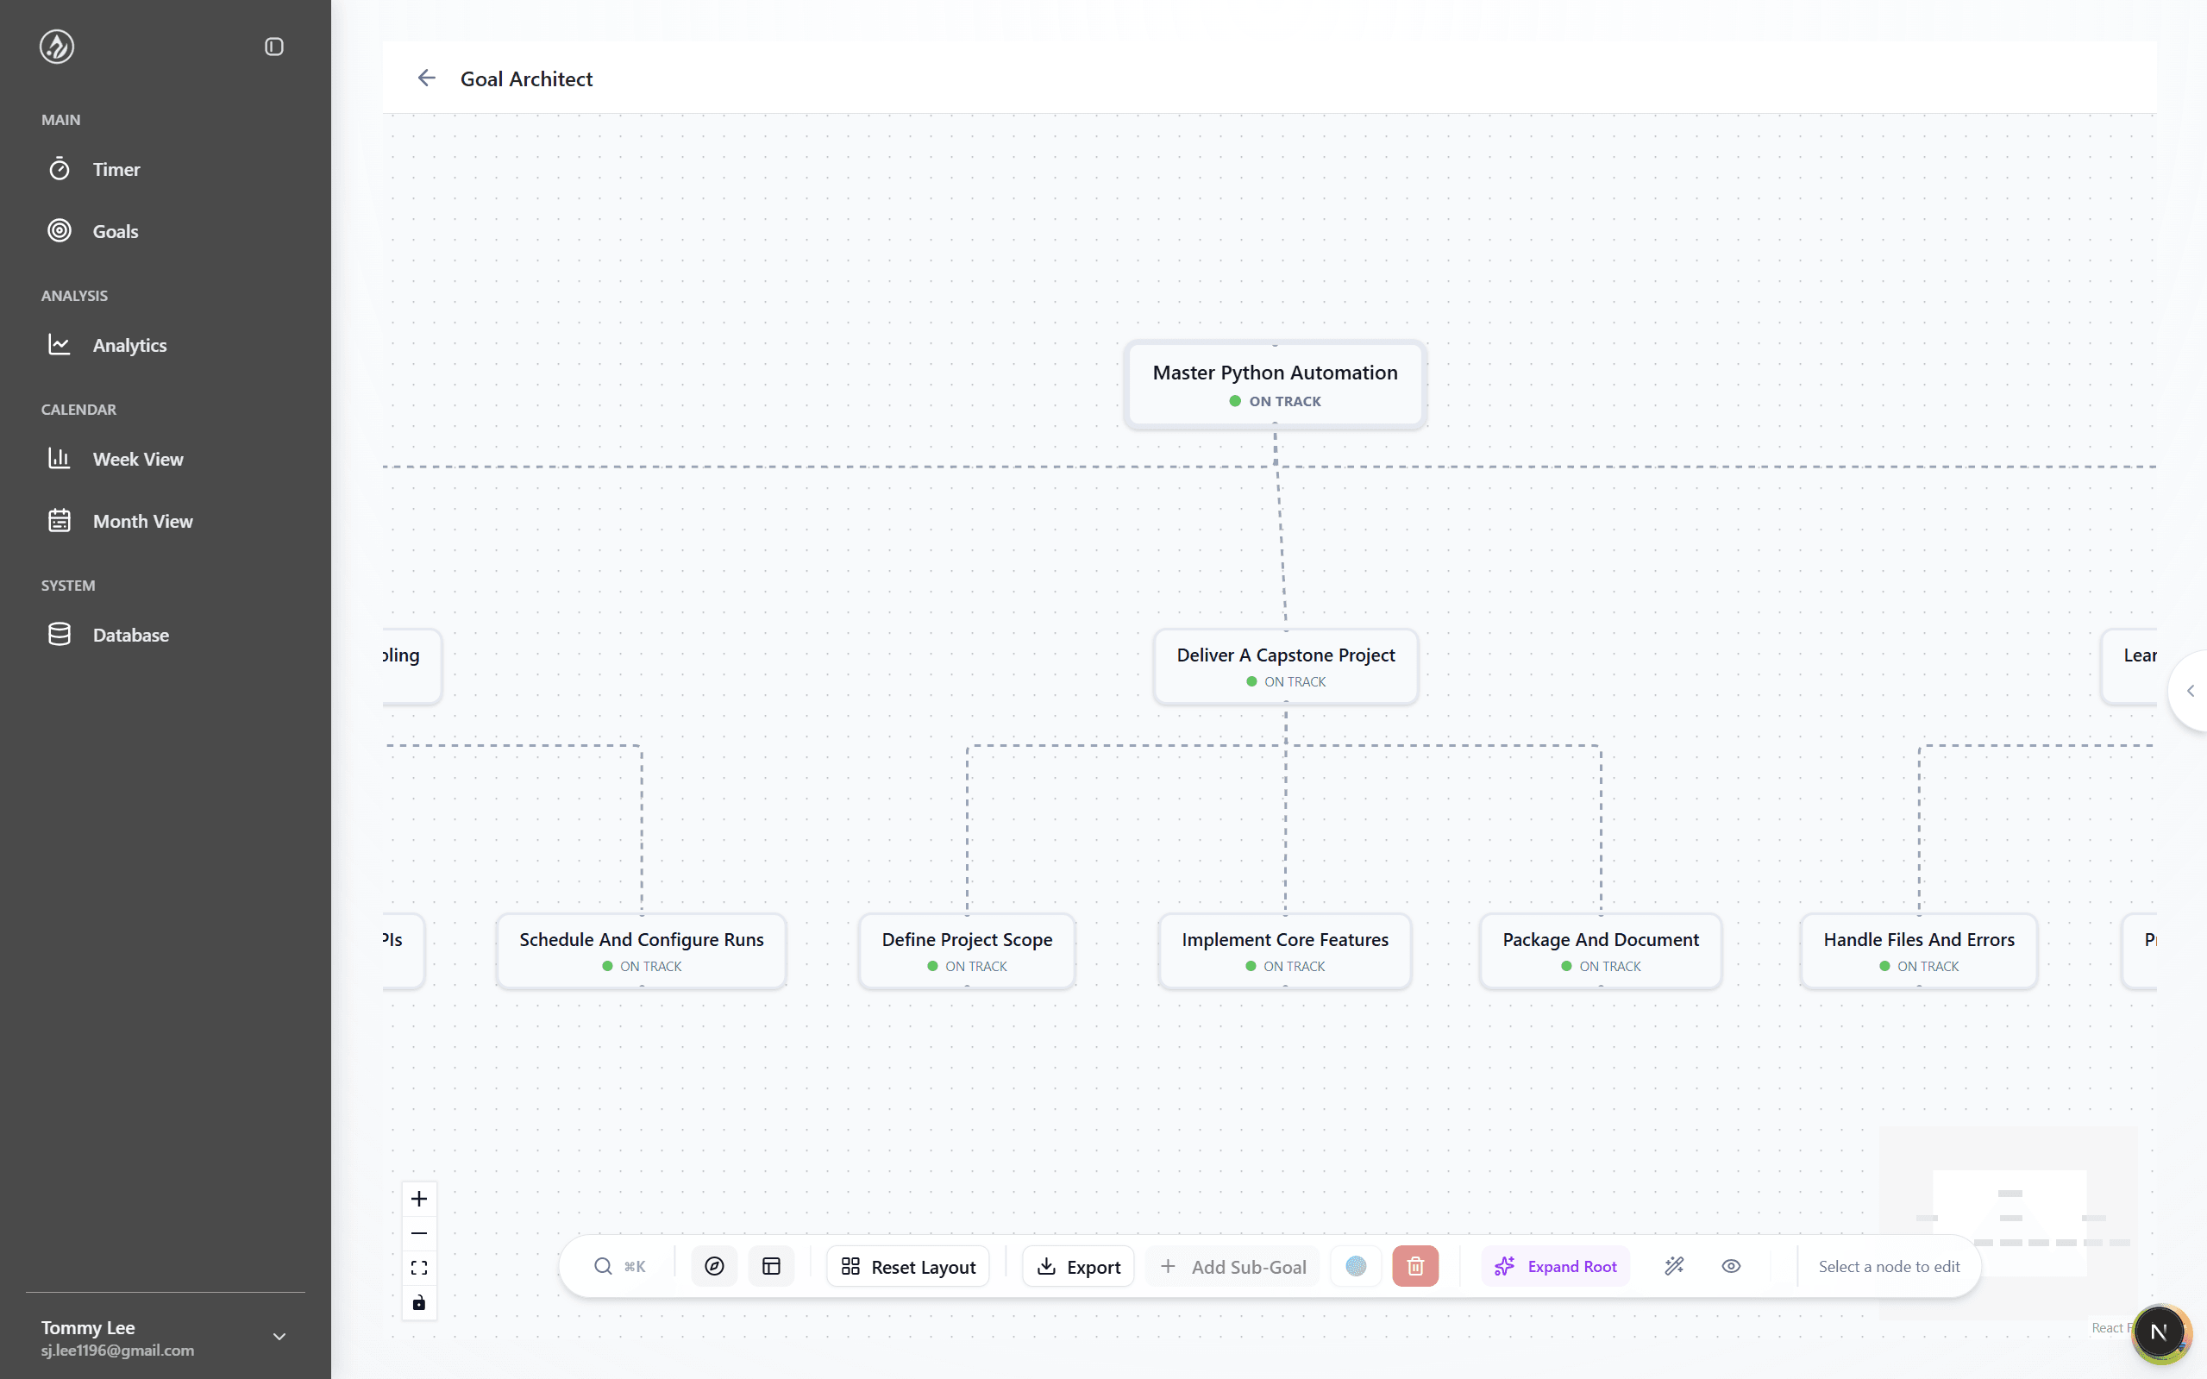Click the blue node color swatch
Screen dimensions: 2207x1379
click(x=1355, y=1266)
